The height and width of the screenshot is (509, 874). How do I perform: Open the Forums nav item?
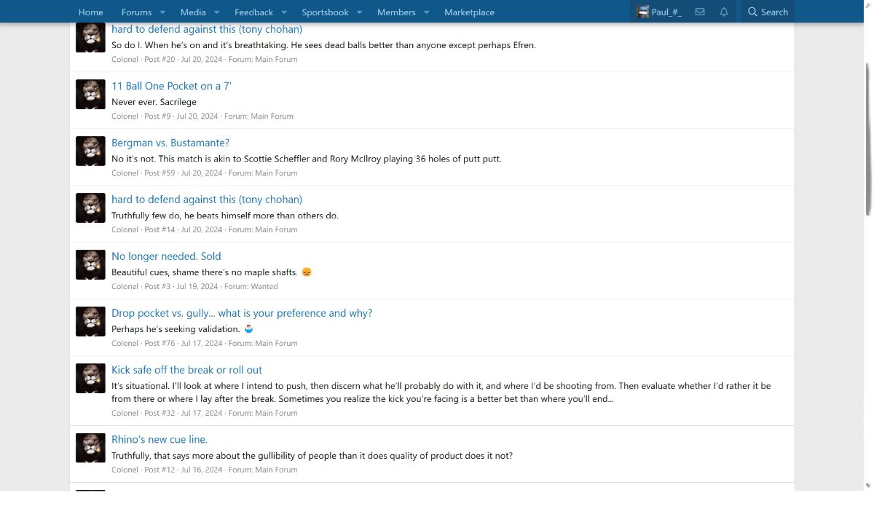click(x=136, y=12)
